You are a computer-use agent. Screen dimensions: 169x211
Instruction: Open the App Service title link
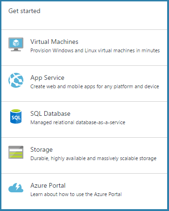click(47, 78)
